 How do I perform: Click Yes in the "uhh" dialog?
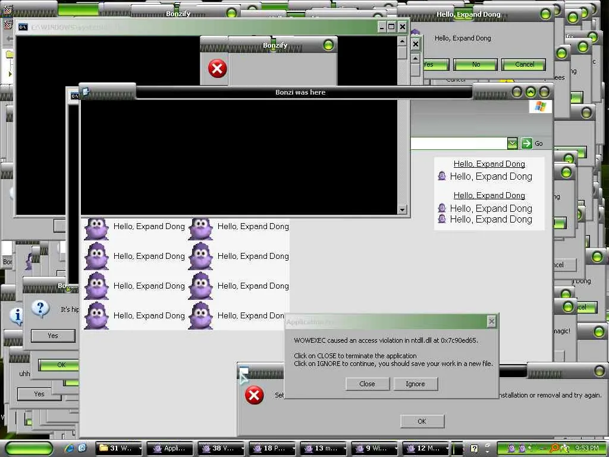click(39, 394)
